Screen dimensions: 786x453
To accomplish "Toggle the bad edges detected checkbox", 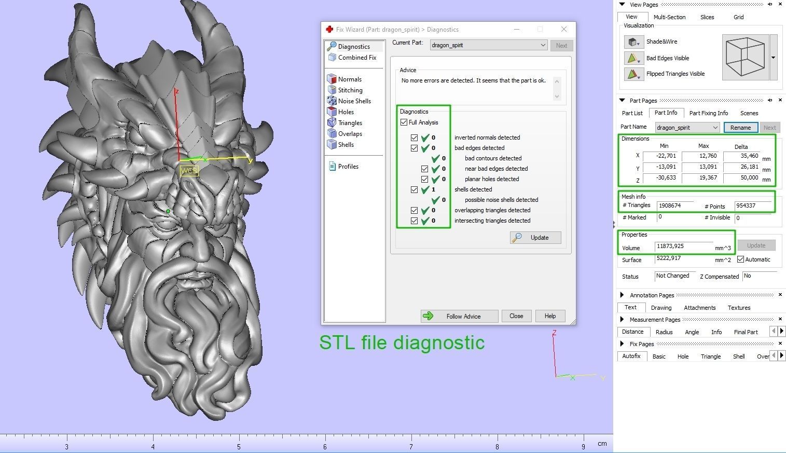I will pyautogui.click(x=414, y=148).
